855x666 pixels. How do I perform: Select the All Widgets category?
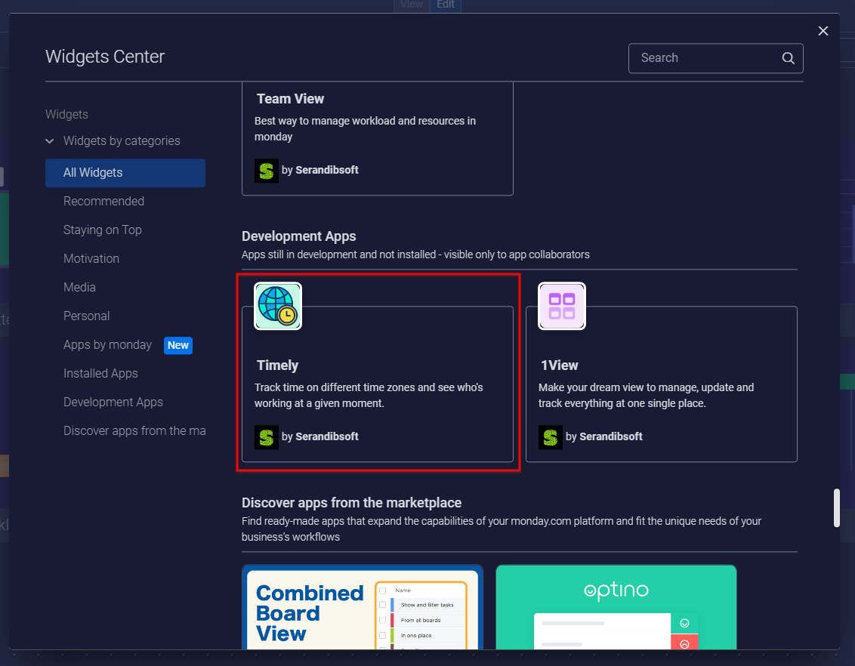pos(125,173)
